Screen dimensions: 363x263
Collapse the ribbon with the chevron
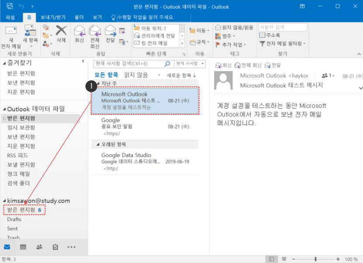[x=359, y=54]
